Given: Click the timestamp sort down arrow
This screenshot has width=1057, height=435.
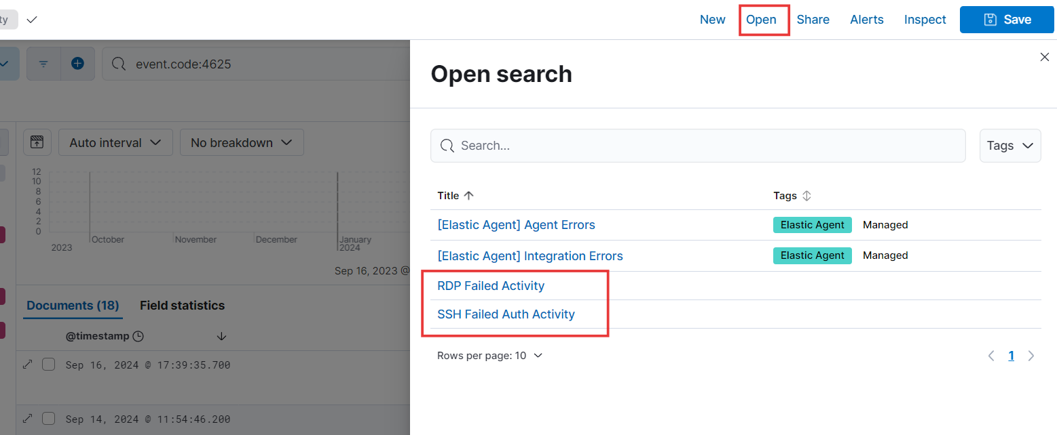Looking at the screenshot, I should pyautogui.click(x=221, y=336).
